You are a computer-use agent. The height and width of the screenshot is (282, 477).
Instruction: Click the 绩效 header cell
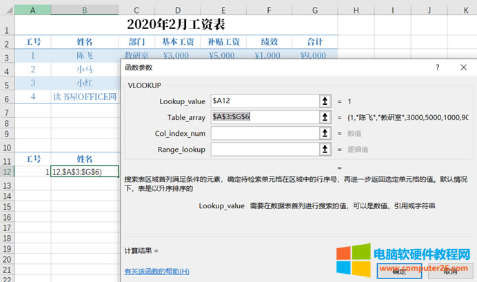(x=269, y=41)
